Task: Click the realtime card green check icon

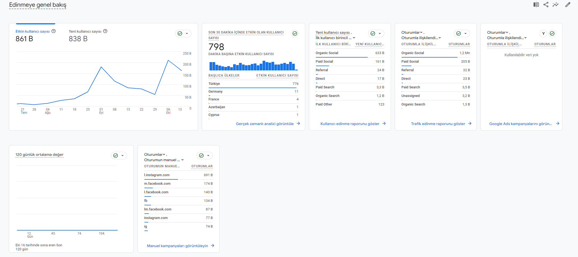Action: coord(295,33)
